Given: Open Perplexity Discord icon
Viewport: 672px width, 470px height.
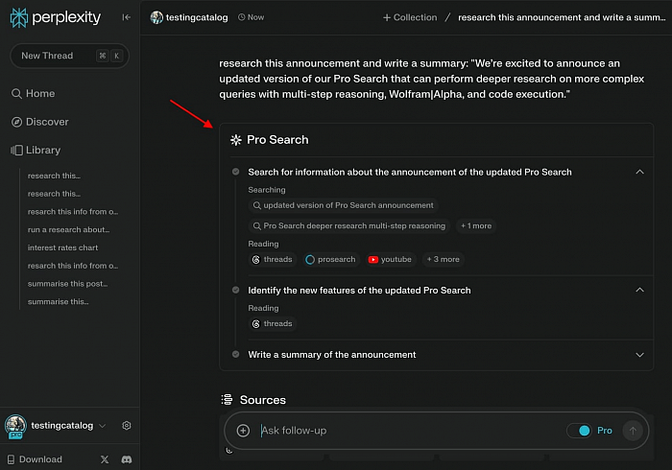Looking at the screenshot, I should pyautogui.click(x=127, y=459).
